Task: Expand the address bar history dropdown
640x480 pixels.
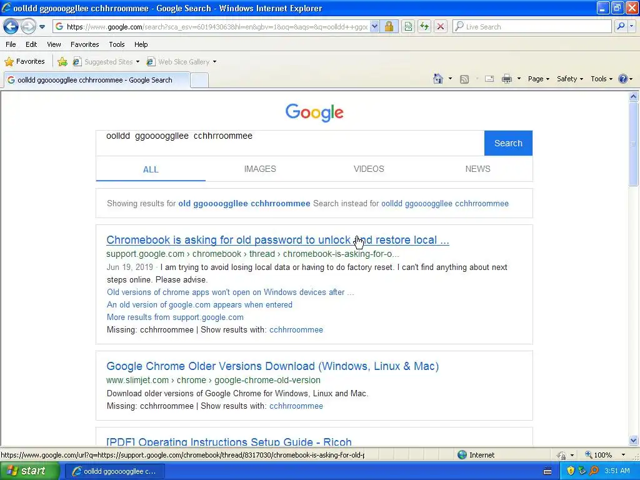Action: coord(374,26)
